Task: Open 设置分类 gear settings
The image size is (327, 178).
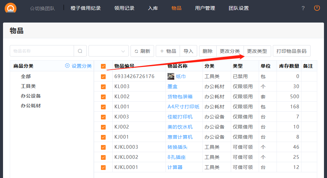Action: coord(78,66)
